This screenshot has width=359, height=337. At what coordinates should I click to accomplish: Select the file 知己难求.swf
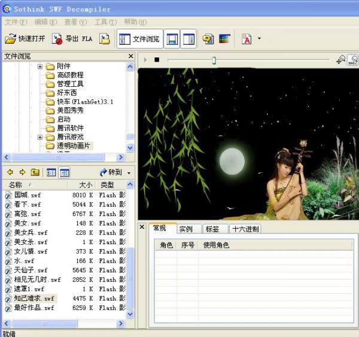pos(31,299)
